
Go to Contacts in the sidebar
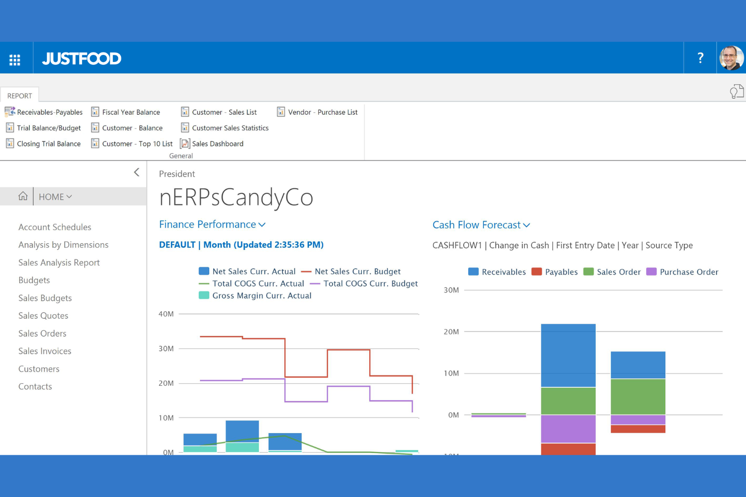pos(35,386)
